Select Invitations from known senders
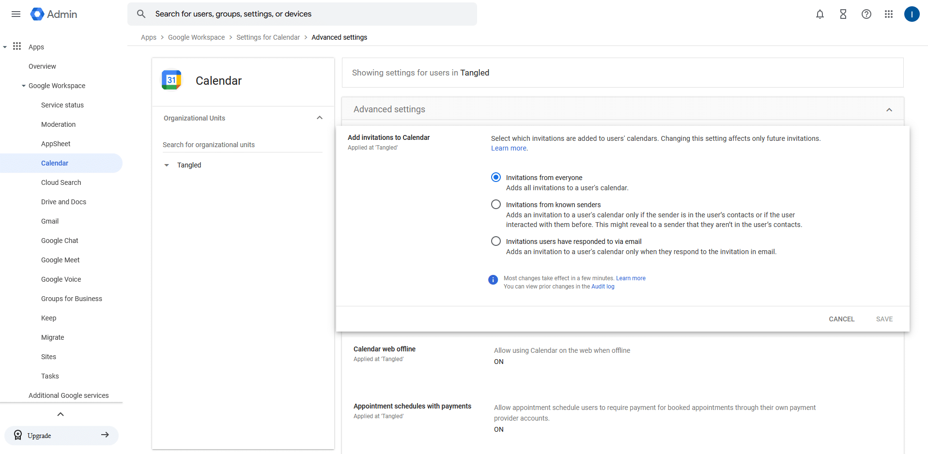This screenshot has height=454, width=928. [496, 204]
